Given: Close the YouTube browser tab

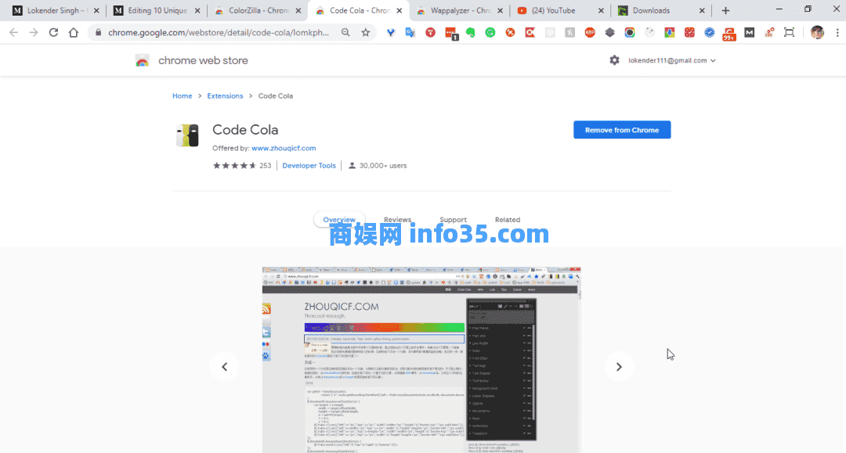Looking at the screenshot, I should (601, 11).
